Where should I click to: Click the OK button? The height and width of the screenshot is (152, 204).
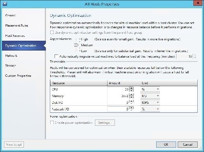pos(166,145)
